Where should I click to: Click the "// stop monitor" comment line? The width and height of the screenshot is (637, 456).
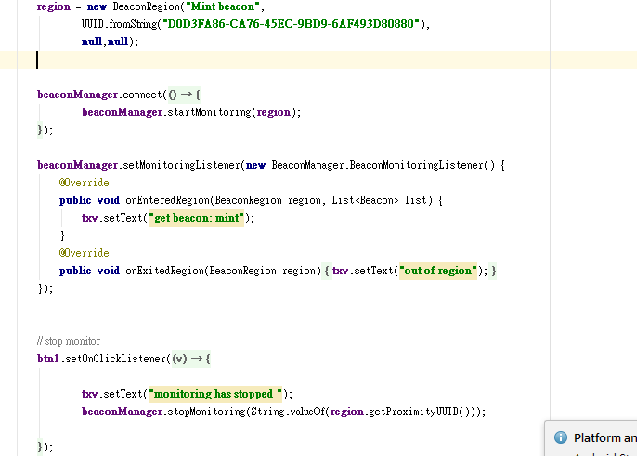[68, 341]
